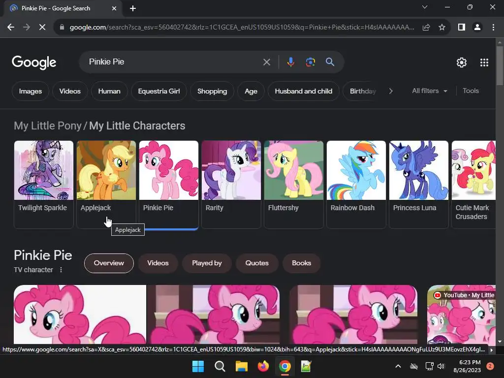
Task: Select the Human filter chip
Action: tap(109, 91)
